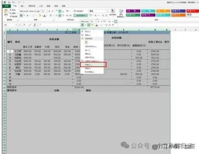Viewport: 199px width, 154px height.
Task: Switch to the Formulas ribbon tab
Action: click(41, 6)
